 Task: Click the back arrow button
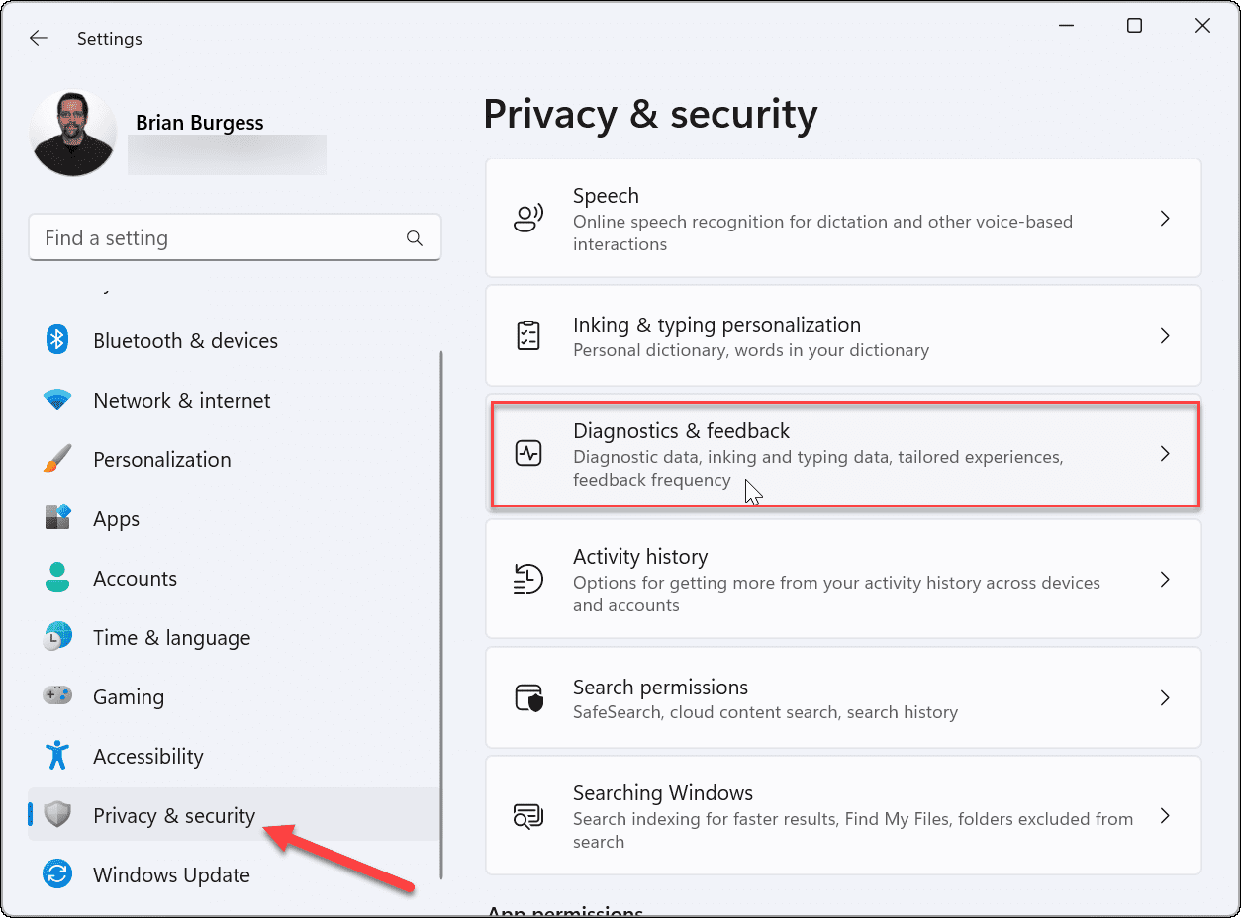coord(39,39)
